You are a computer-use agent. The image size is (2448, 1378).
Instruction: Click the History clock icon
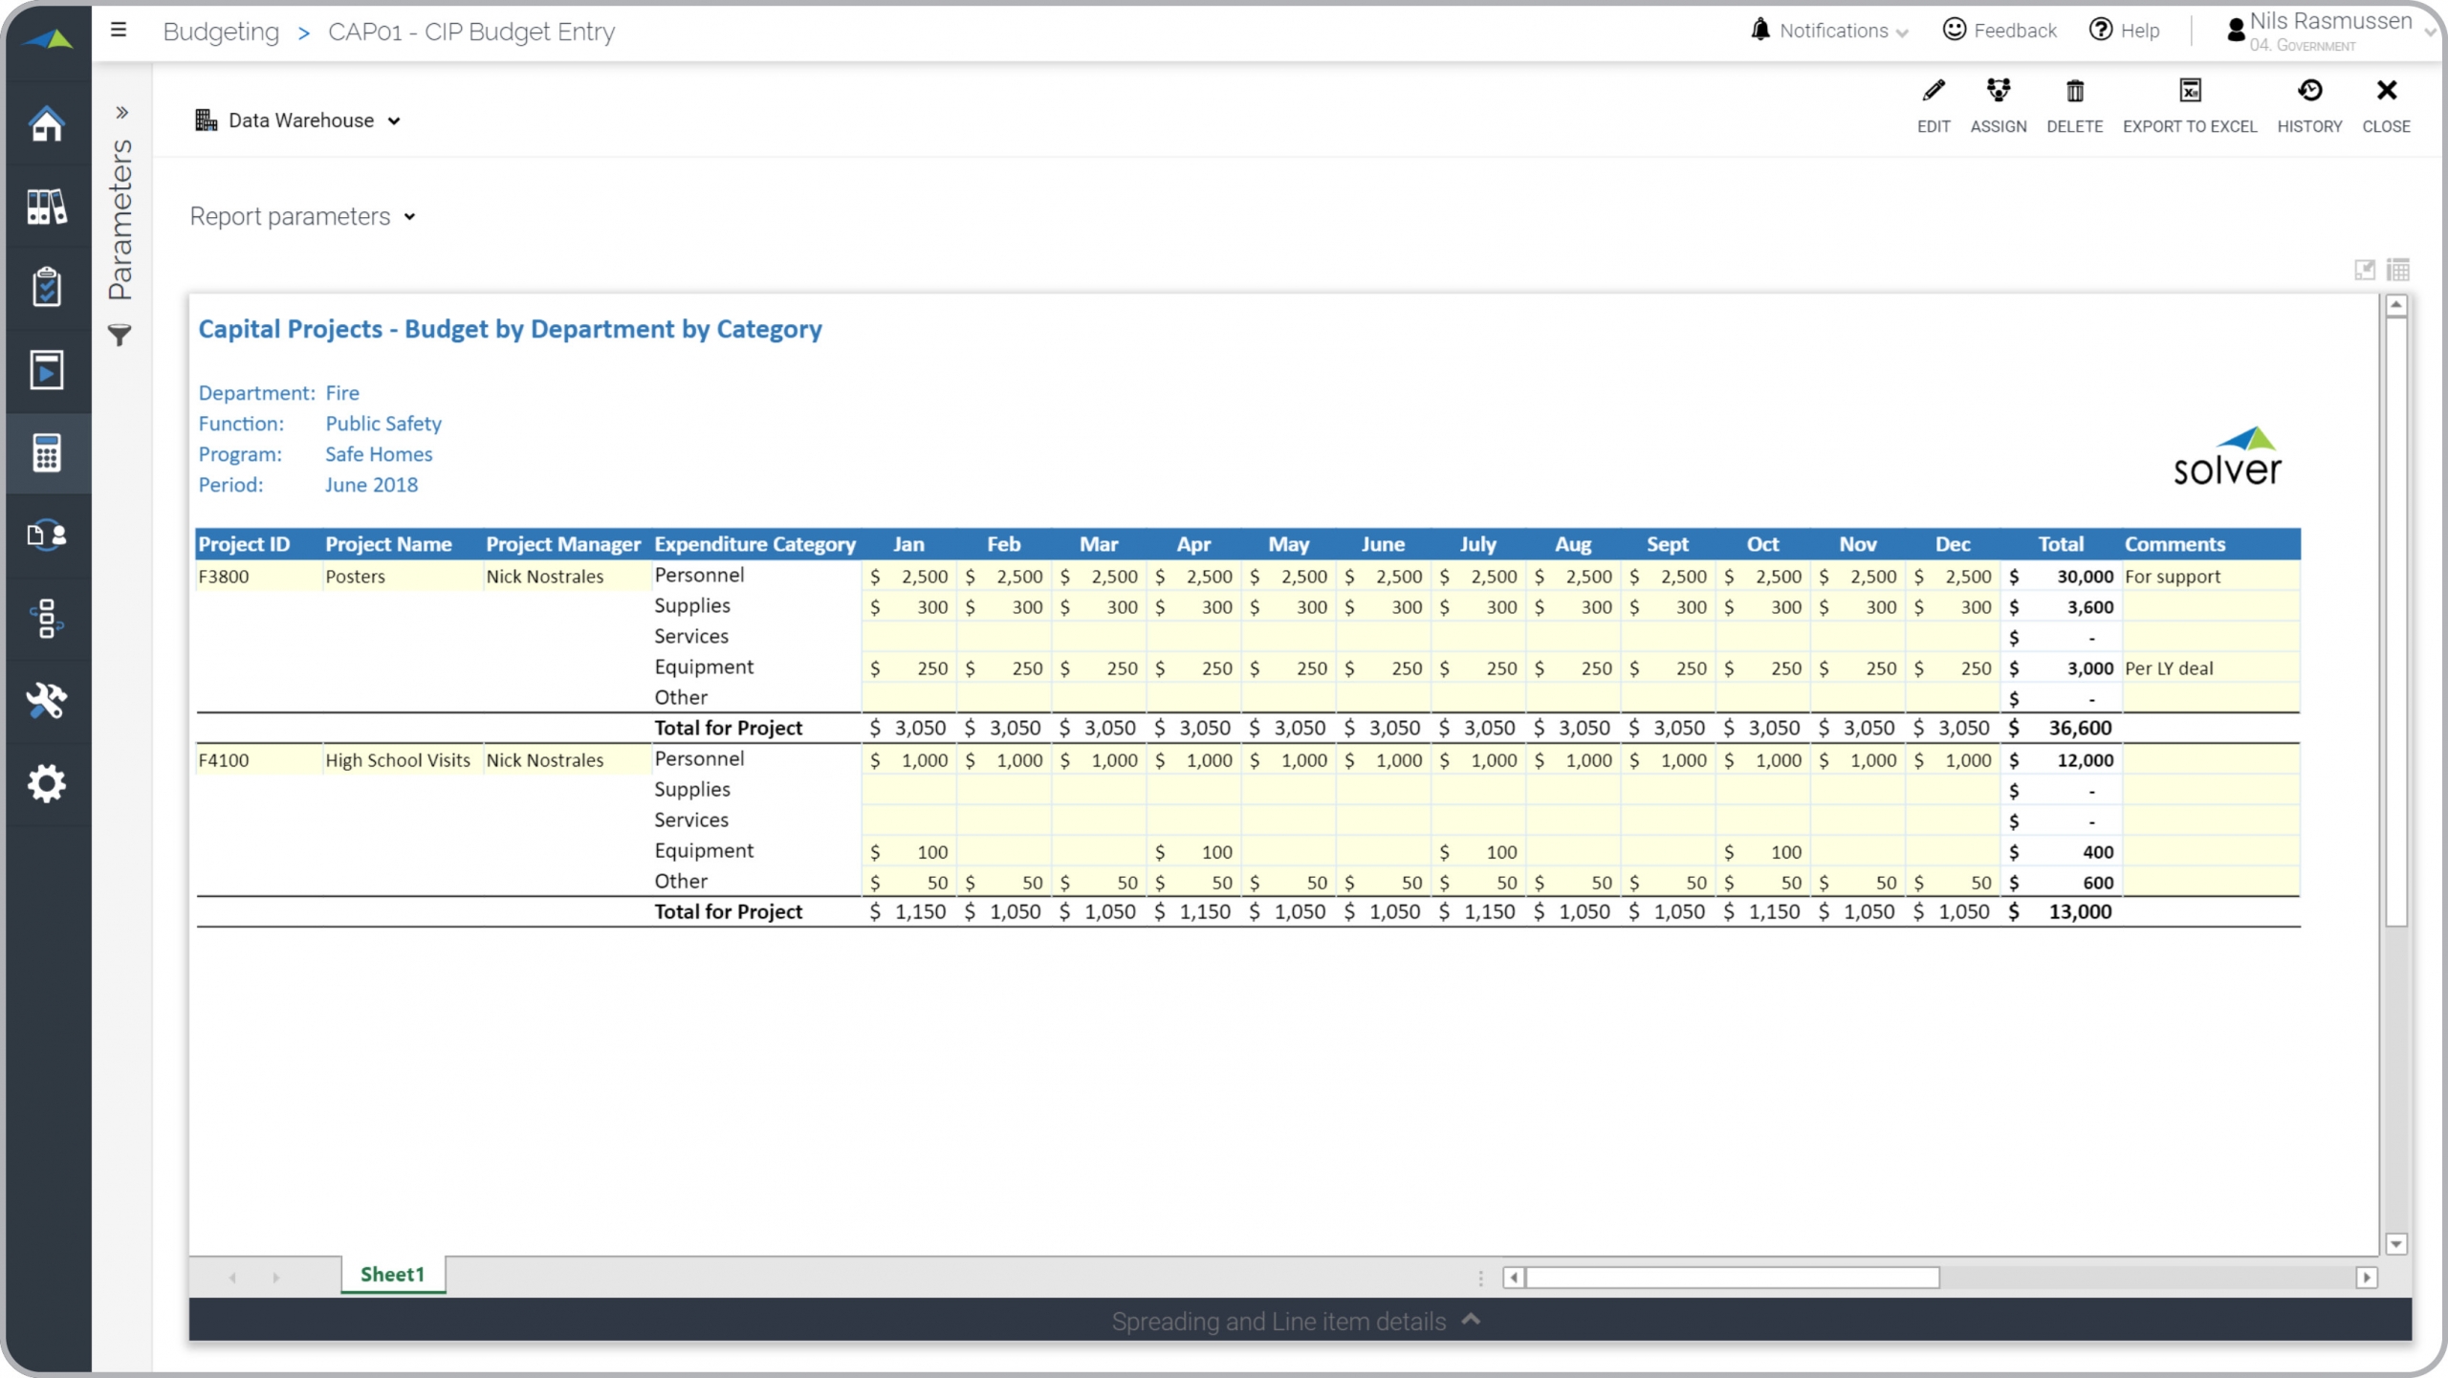point(2309,91)
